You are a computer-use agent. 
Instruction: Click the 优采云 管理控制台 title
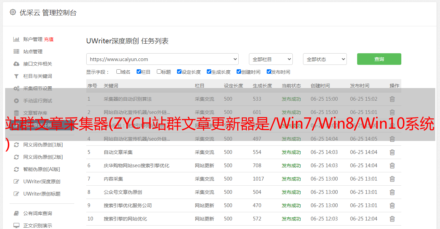pos(48,13)
